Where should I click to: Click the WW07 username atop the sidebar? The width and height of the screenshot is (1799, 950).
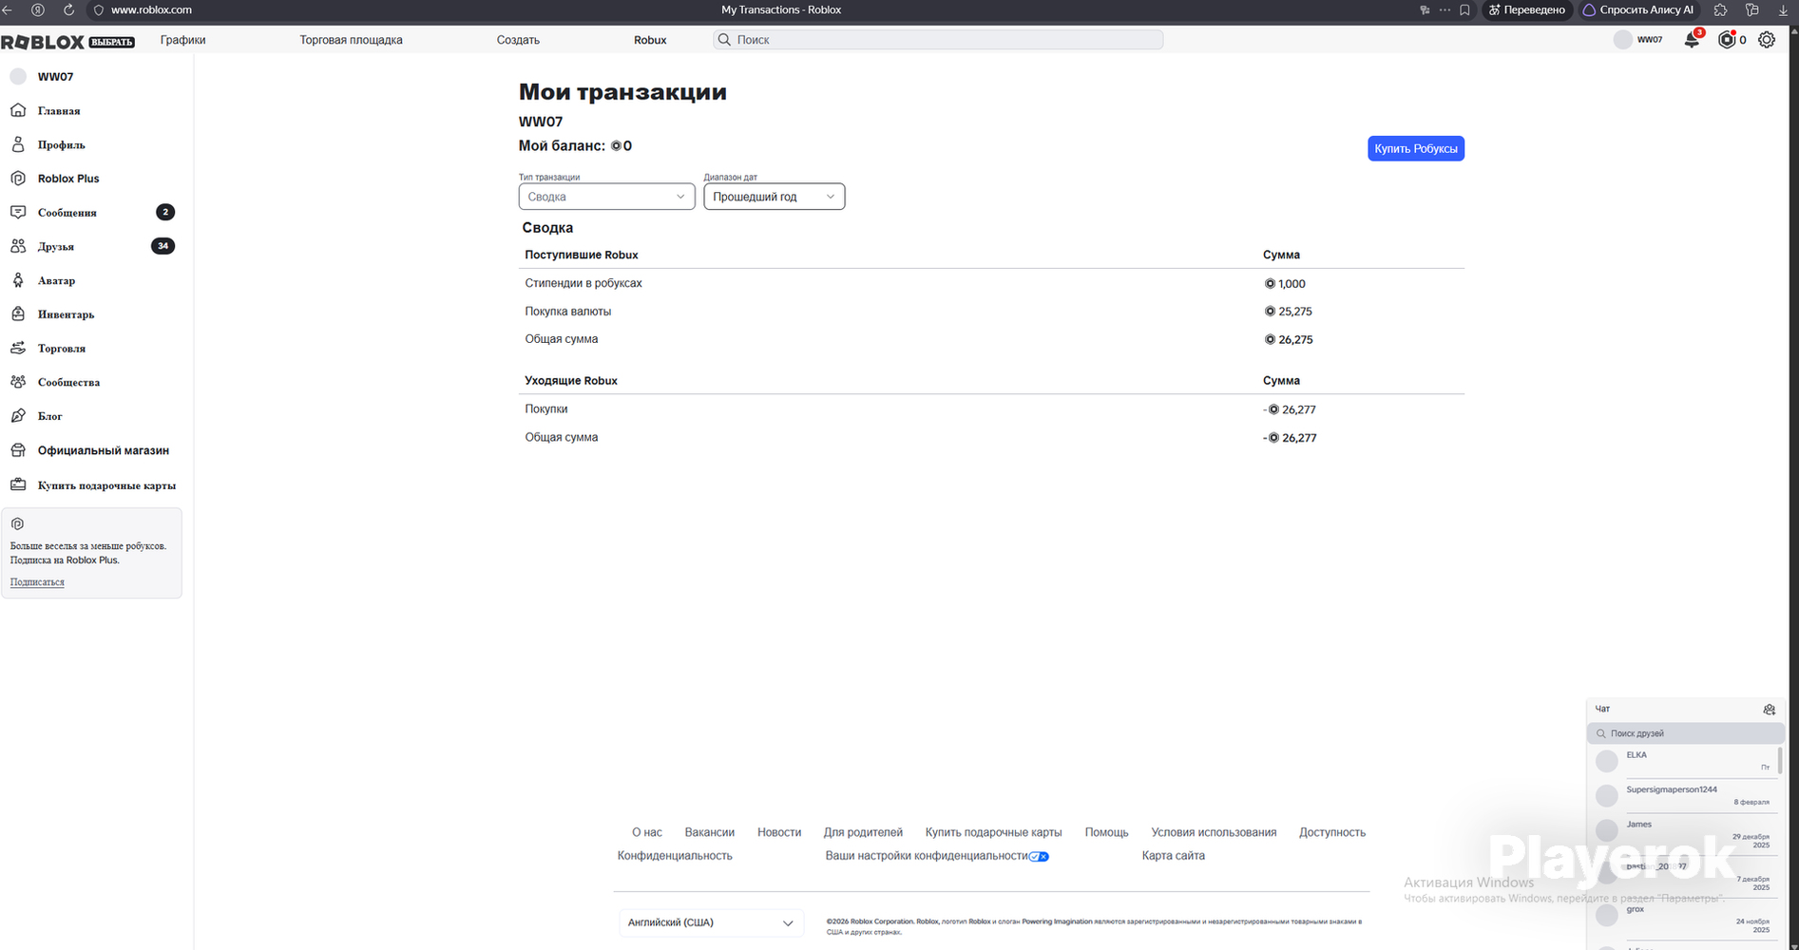click(x=55, y=77)
